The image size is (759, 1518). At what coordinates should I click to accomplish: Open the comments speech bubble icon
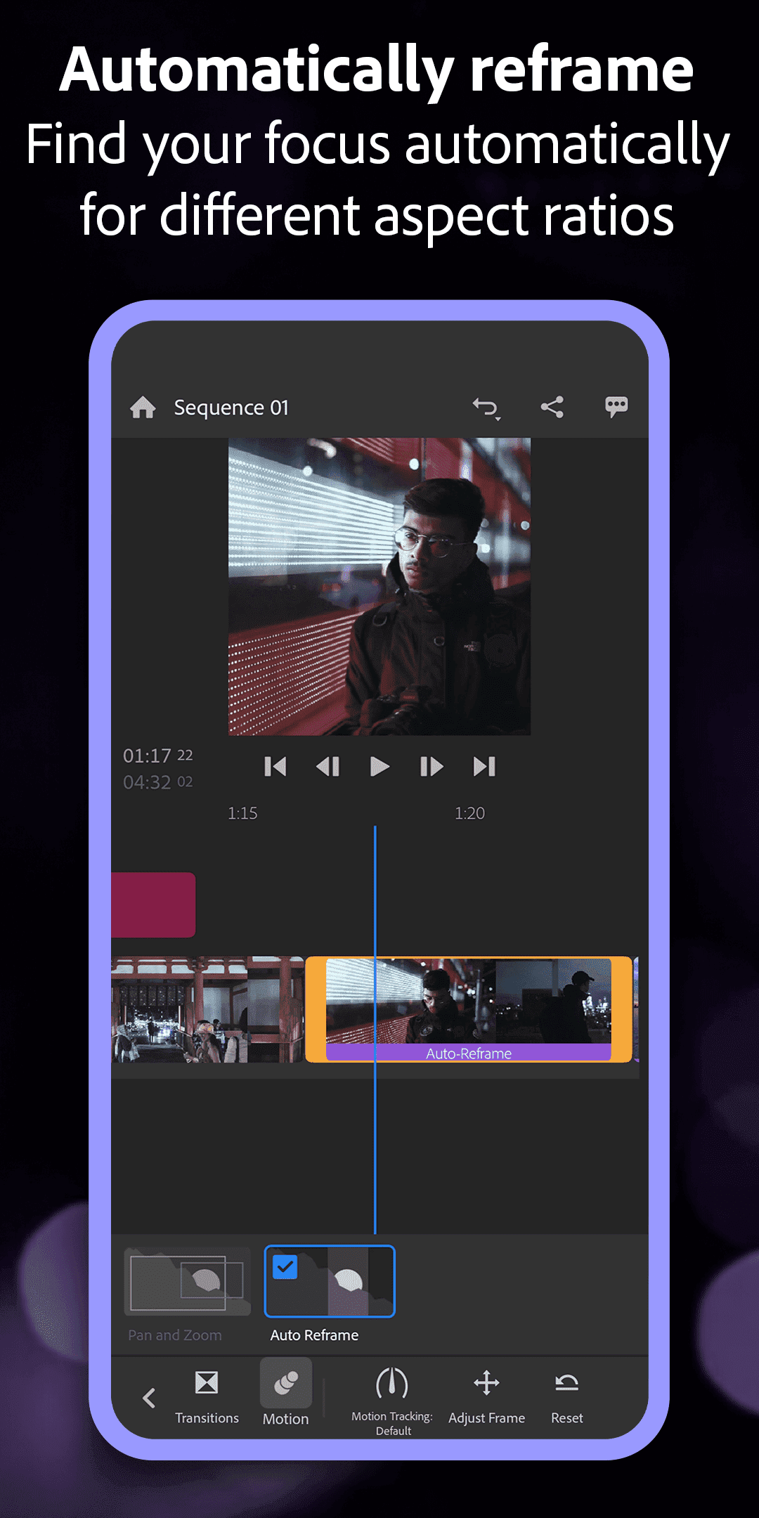coord(616,407)
